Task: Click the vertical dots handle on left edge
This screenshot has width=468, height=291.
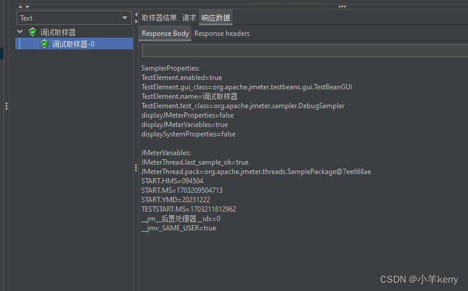Action: point(6,106)
